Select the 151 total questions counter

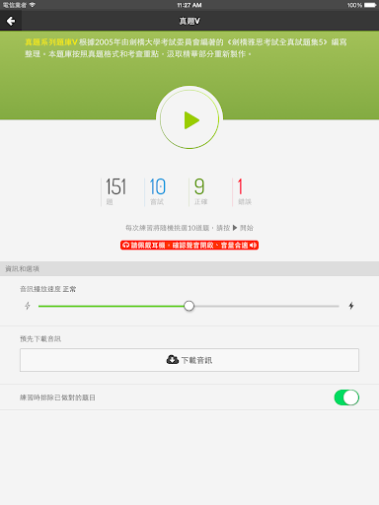click(115, 191)
